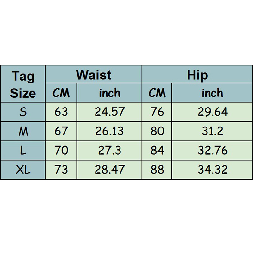Select the 32.76 hip inch value
Screen dimensions: 253x253
pyautogui.click(x=212, y=151)
